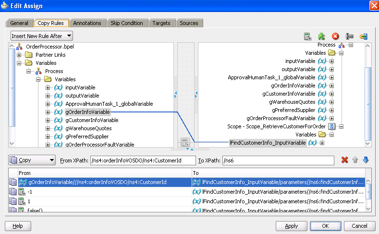The width and height of the screenshot is (379, 234).
Task: Click the Partner Links folder icon
Action: tap(29, 55)
